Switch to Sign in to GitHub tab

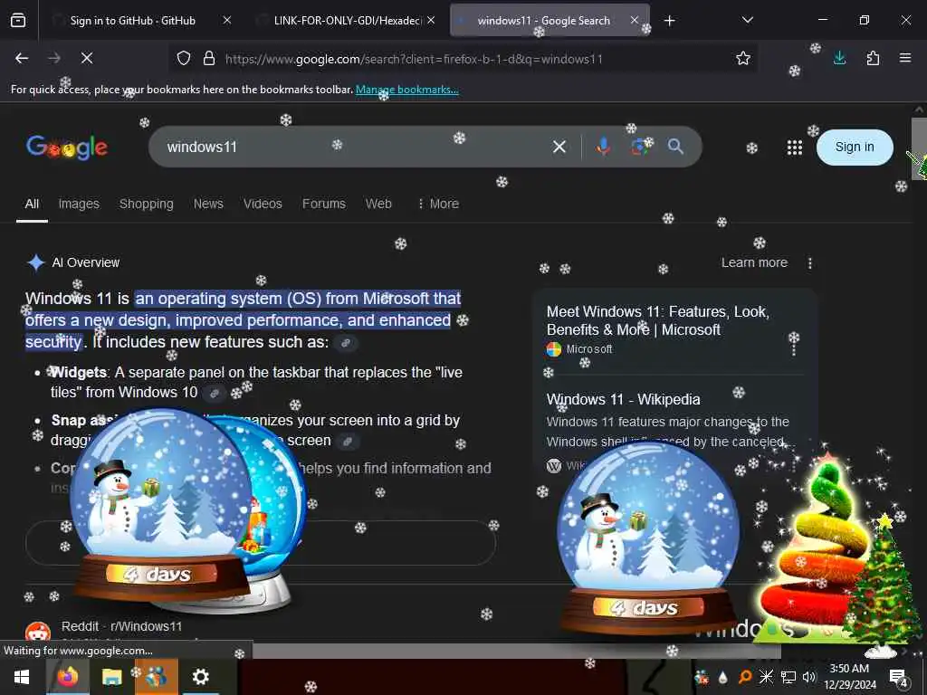point(132,21)
